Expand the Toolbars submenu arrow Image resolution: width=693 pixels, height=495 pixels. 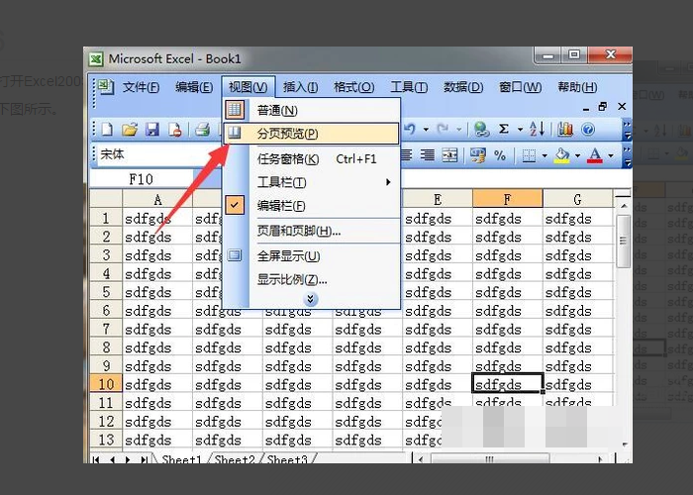click(x=388, y=182)
